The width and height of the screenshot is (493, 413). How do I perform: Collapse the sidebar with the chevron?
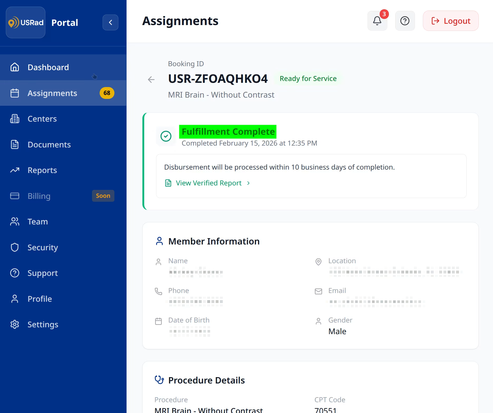coord(110,22)
